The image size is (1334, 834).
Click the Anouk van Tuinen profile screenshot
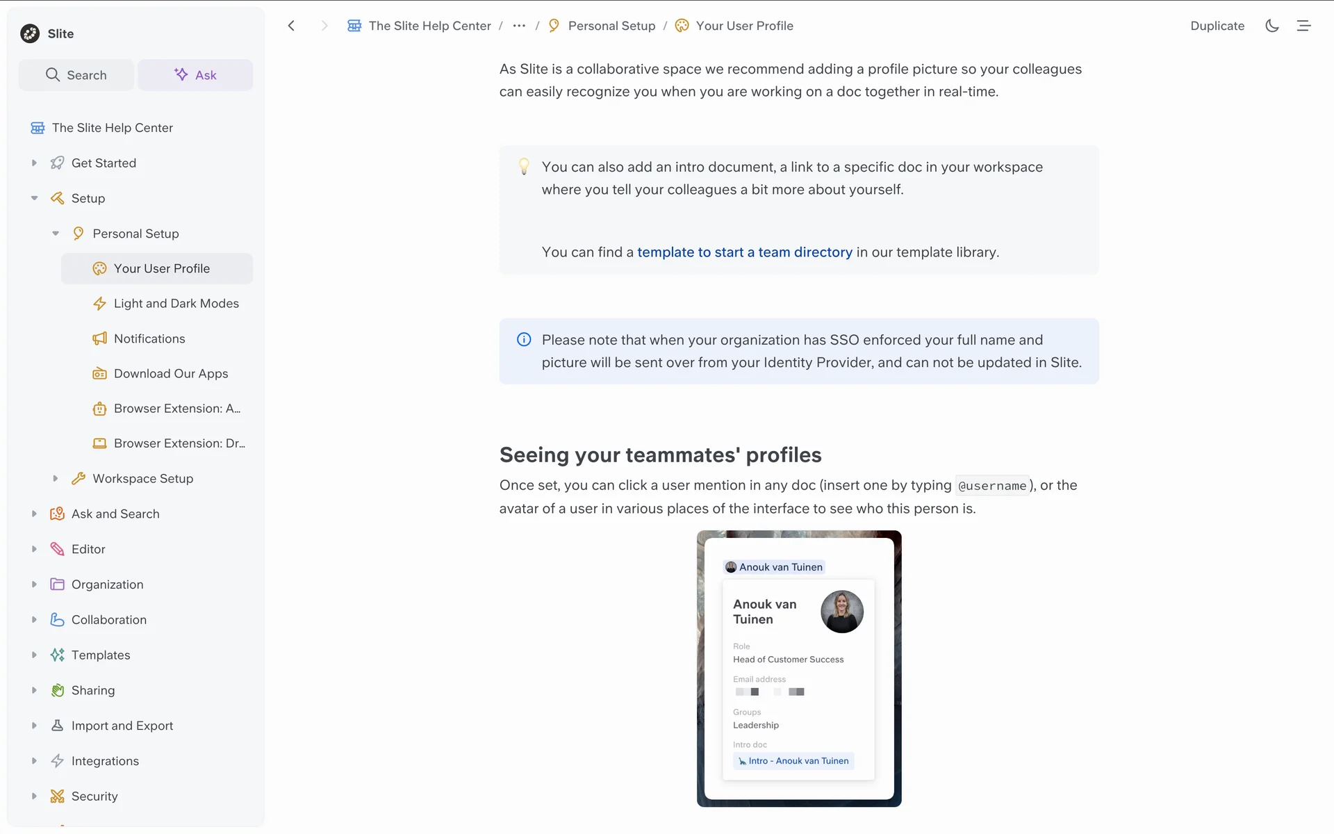(x=799, y=668)
